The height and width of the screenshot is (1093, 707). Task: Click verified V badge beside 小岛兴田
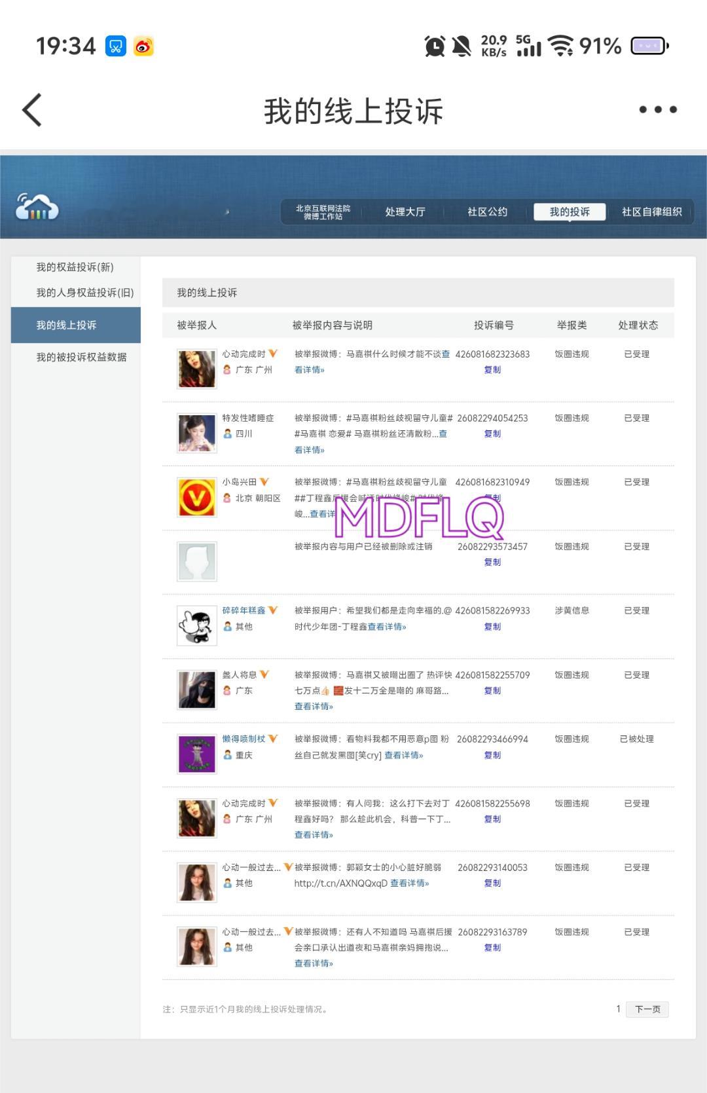264,482
